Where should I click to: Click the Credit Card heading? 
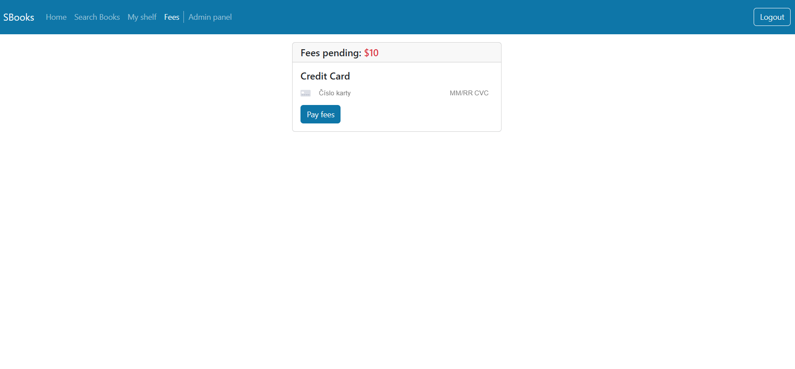pos(325,76)
